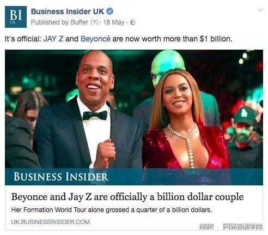Expand the post options chevron
The width and height of the screenshot is (268, 235).
coord(260,10)
